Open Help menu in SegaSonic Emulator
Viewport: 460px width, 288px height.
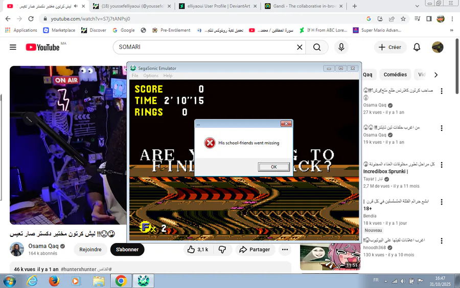click(x=168, y=75)
